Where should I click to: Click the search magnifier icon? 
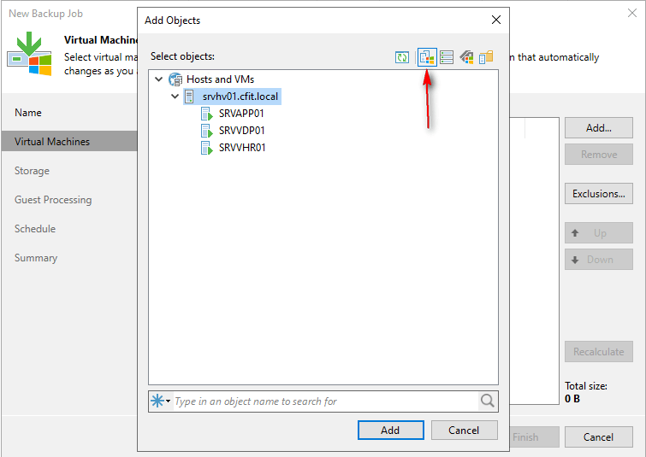pos(487,401)
